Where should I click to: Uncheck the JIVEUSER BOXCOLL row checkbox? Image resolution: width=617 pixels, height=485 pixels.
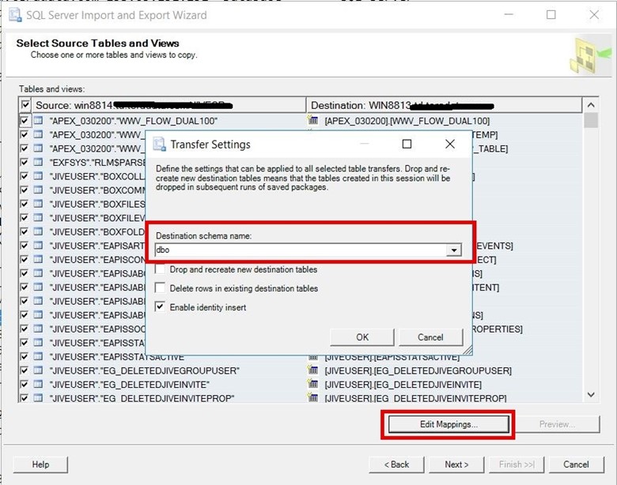(25, 176)
